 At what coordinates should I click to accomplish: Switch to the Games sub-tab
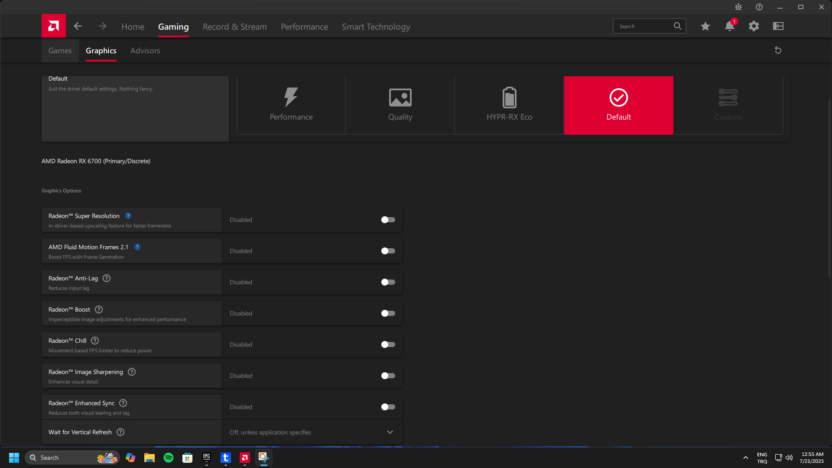(x=60, y=50)
